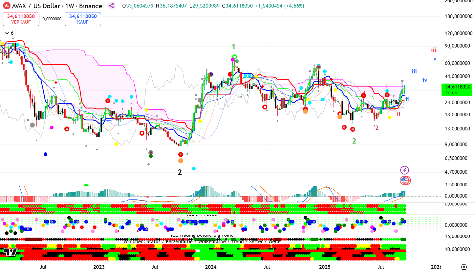Screen dimensions: 475x271
Task: Click the AVAX coin logo icon
Action: (6, 6)
